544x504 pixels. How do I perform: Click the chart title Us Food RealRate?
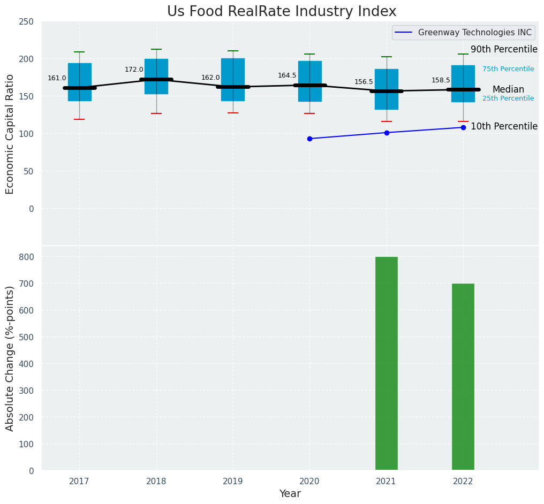[282, 12]
